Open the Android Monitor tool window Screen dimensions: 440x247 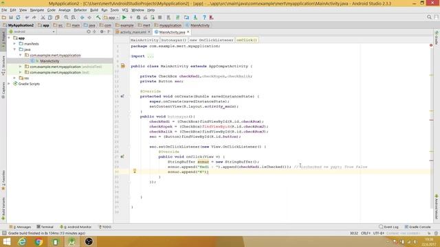pos(76,227)
